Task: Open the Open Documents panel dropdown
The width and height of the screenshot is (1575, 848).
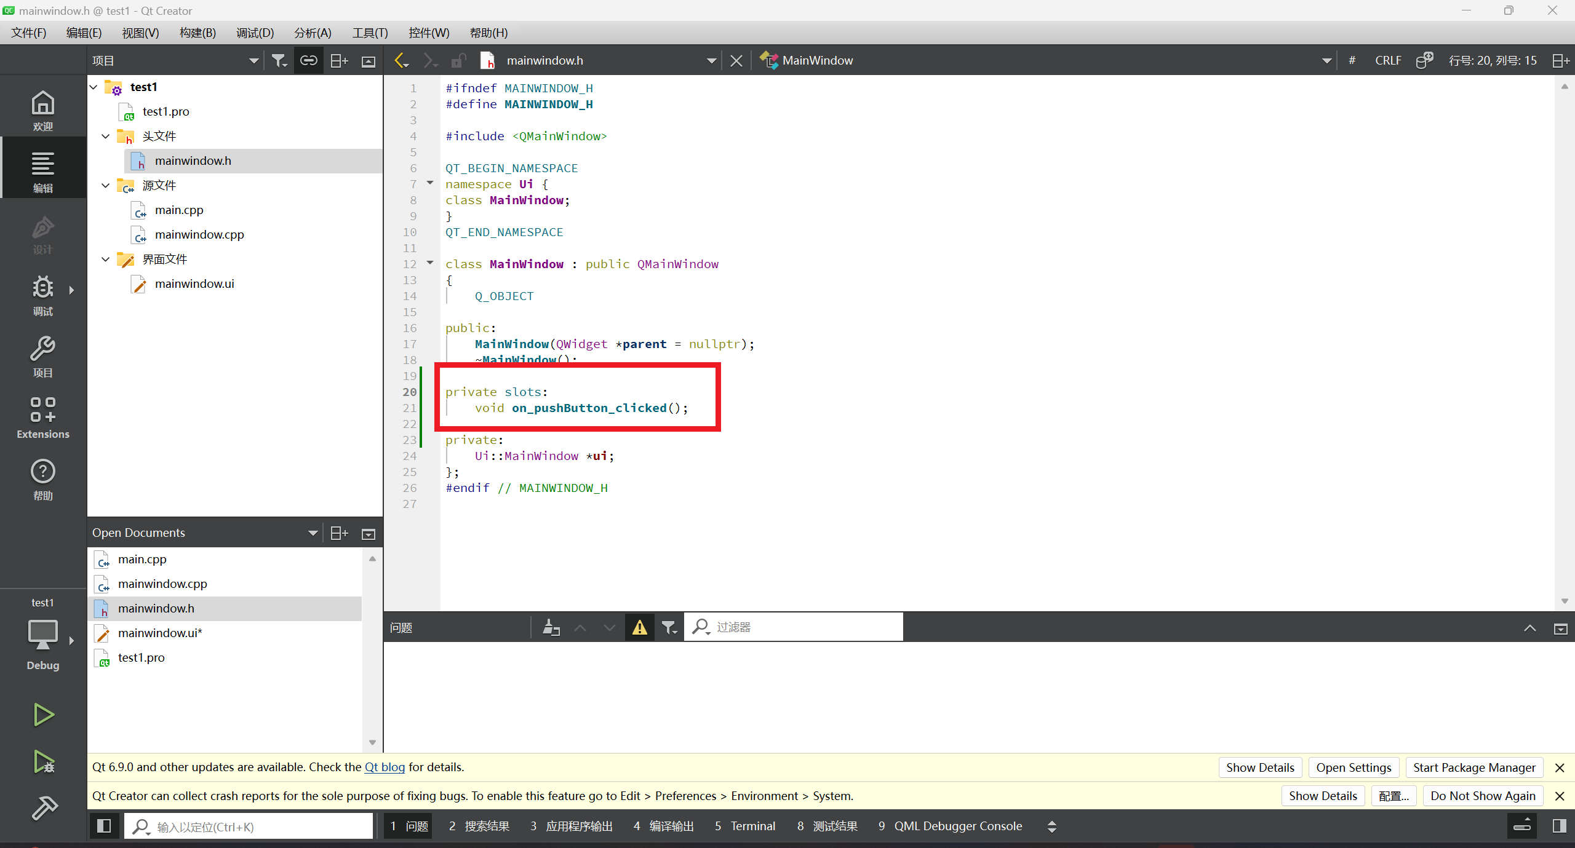Action: [313, 533]
